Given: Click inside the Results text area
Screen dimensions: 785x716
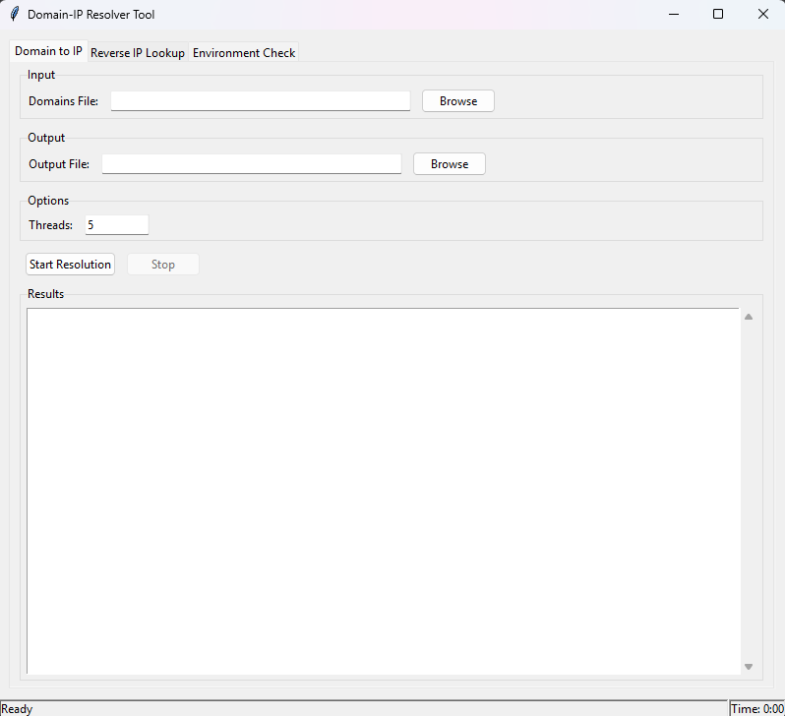Looking at the screenshot, I should pos(384,491).
